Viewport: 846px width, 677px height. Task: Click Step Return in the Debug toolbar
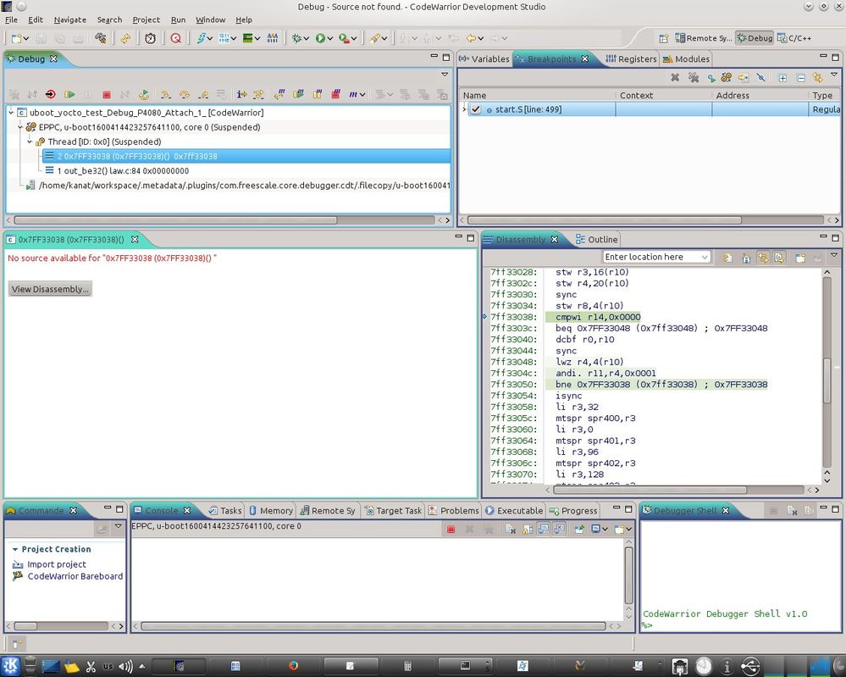203,95
